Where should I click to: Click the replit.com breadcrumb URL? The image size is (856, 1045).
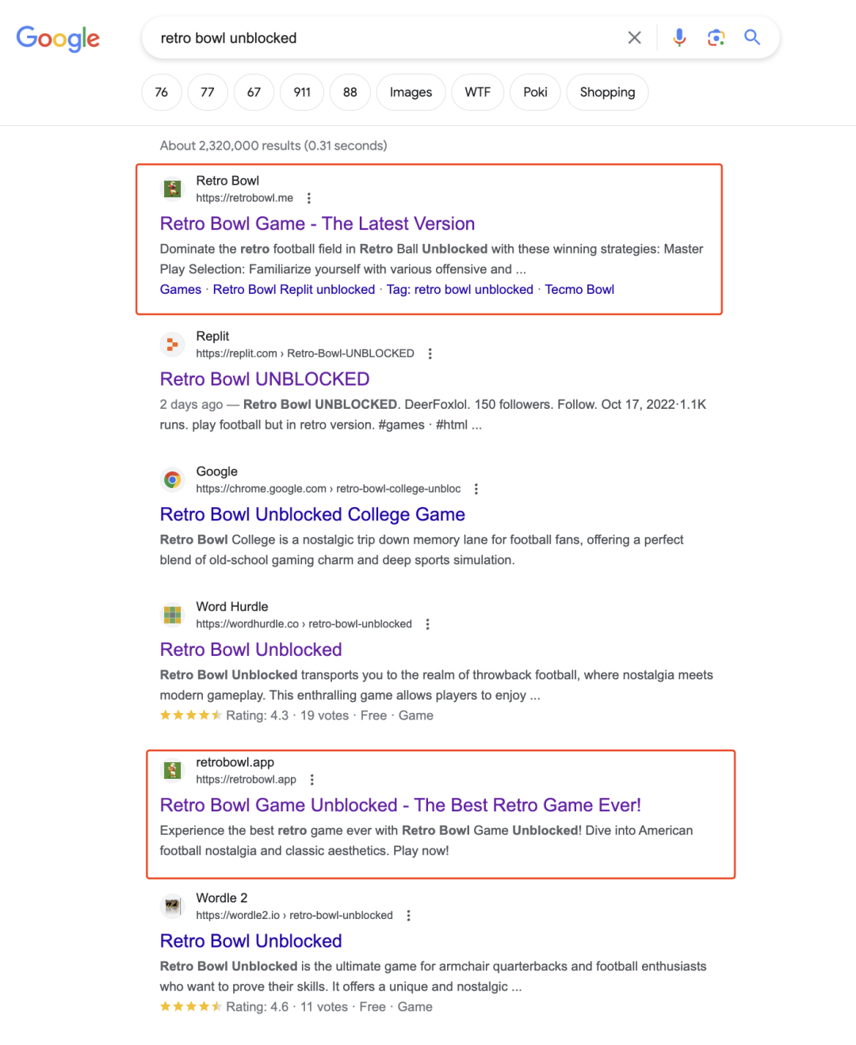305,353
